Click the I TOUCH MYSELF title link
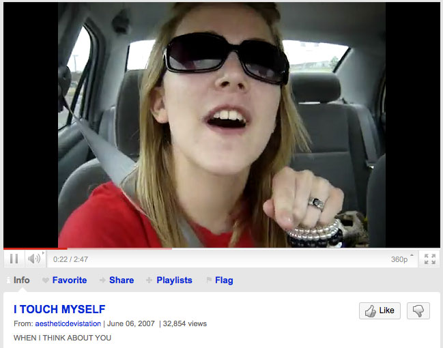Screen dimensions: 443x348 point(59,309)
